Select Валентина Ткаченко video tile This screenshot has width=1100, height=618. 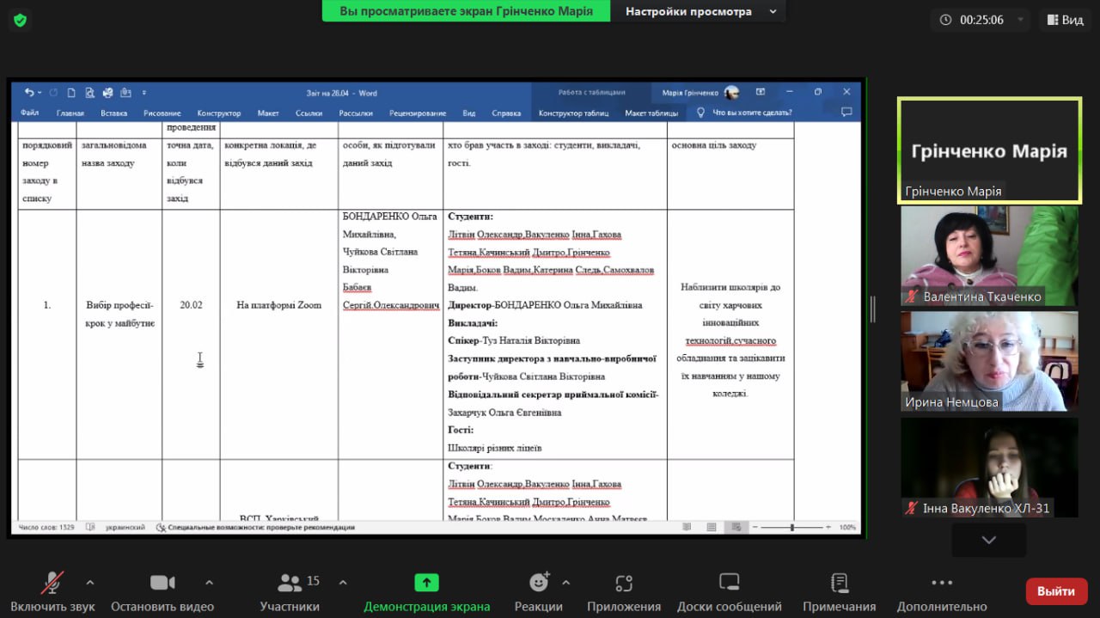click(x=989, y=256)
